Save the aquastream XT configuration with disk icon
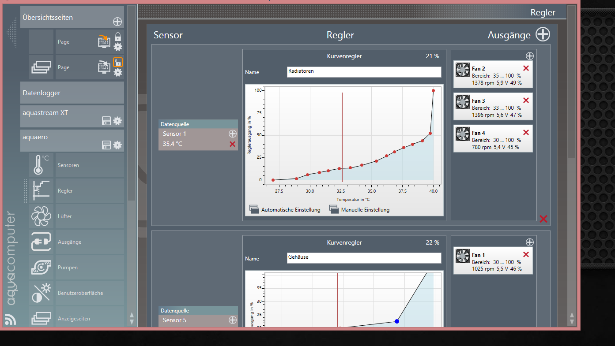615x346 pixels. [x=106, y=121]
